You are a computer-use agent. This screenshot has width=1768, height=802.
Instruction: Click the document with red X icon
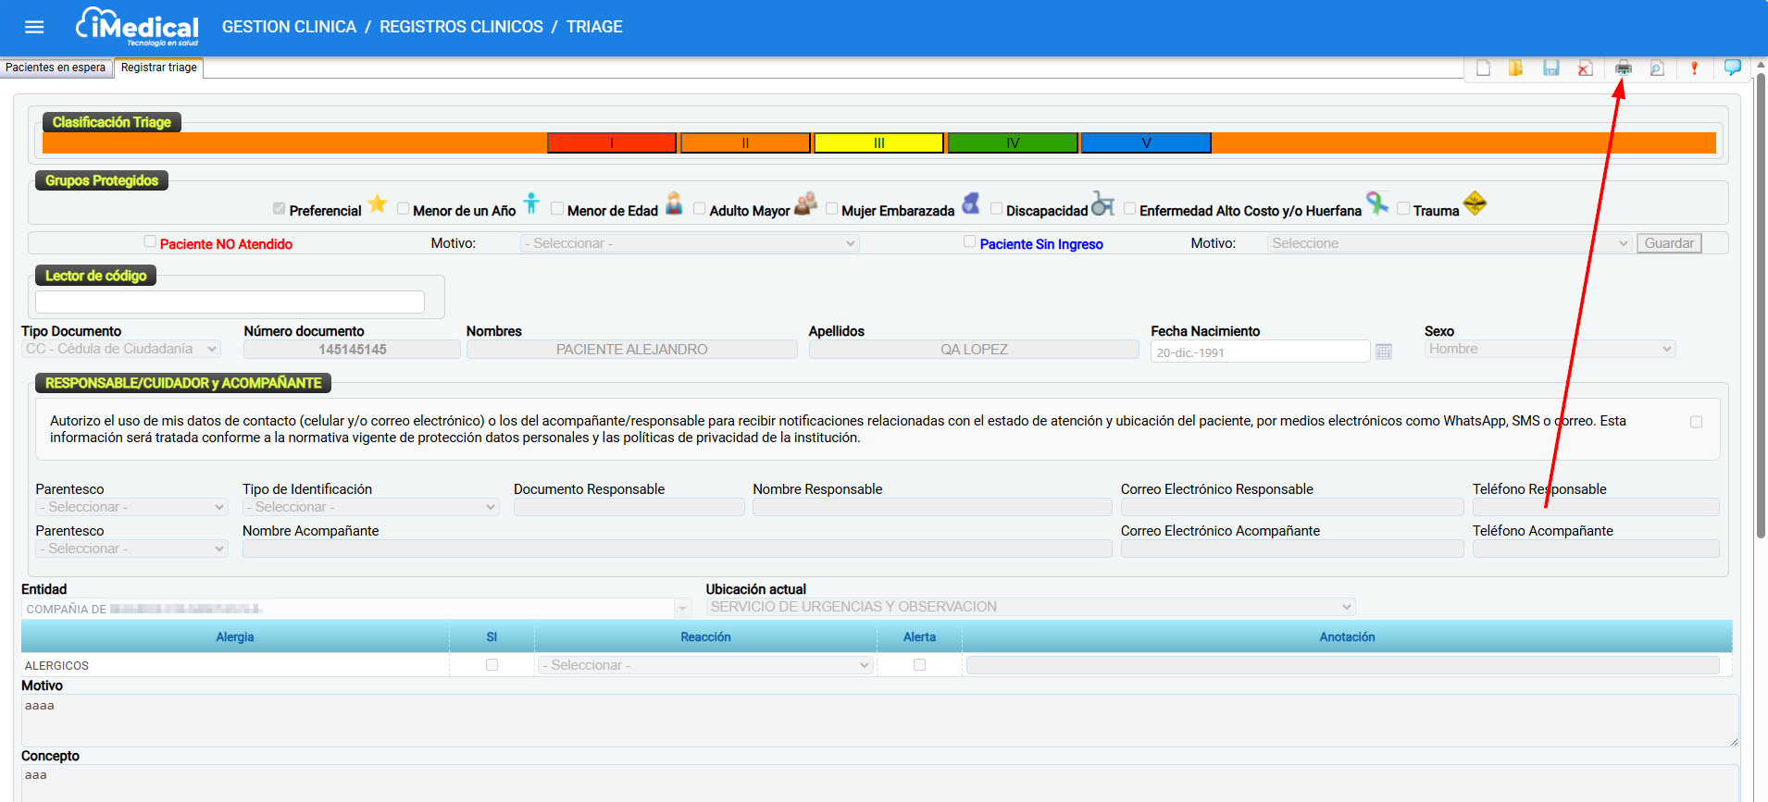click(1586, 68)
